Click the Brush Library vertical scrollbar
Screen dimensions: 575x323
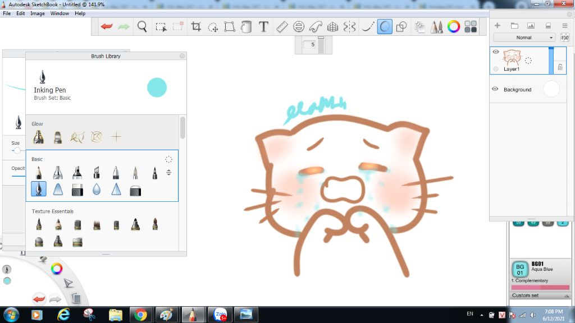coord(182,127)
